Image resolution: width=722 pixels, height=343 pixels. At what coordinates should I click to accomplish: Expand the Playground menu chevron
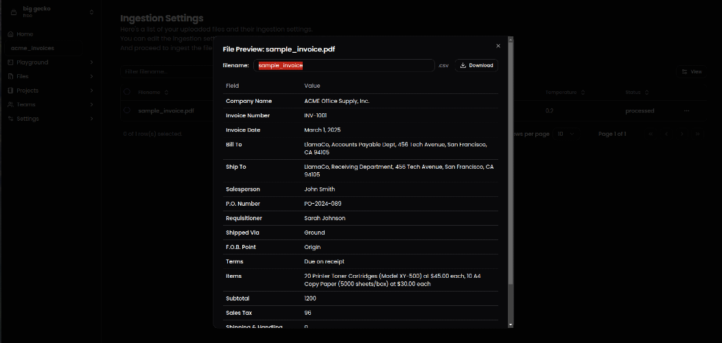tap(91, 62)
